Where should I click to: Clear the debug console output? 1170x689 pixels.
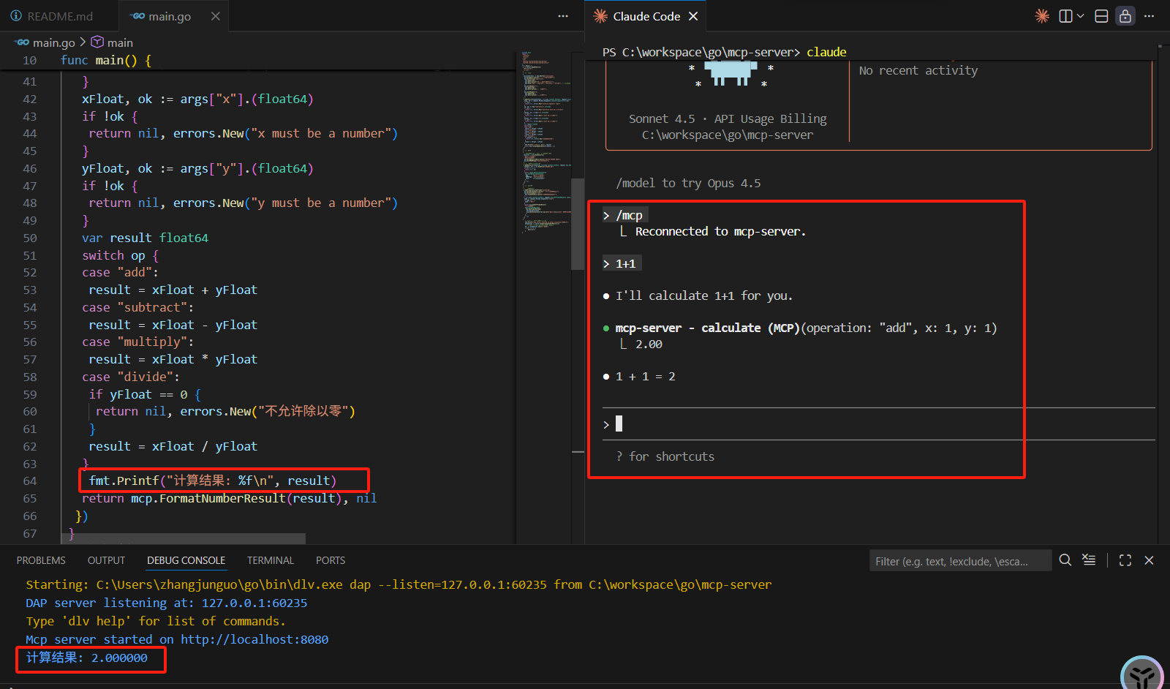(1089, 560)
